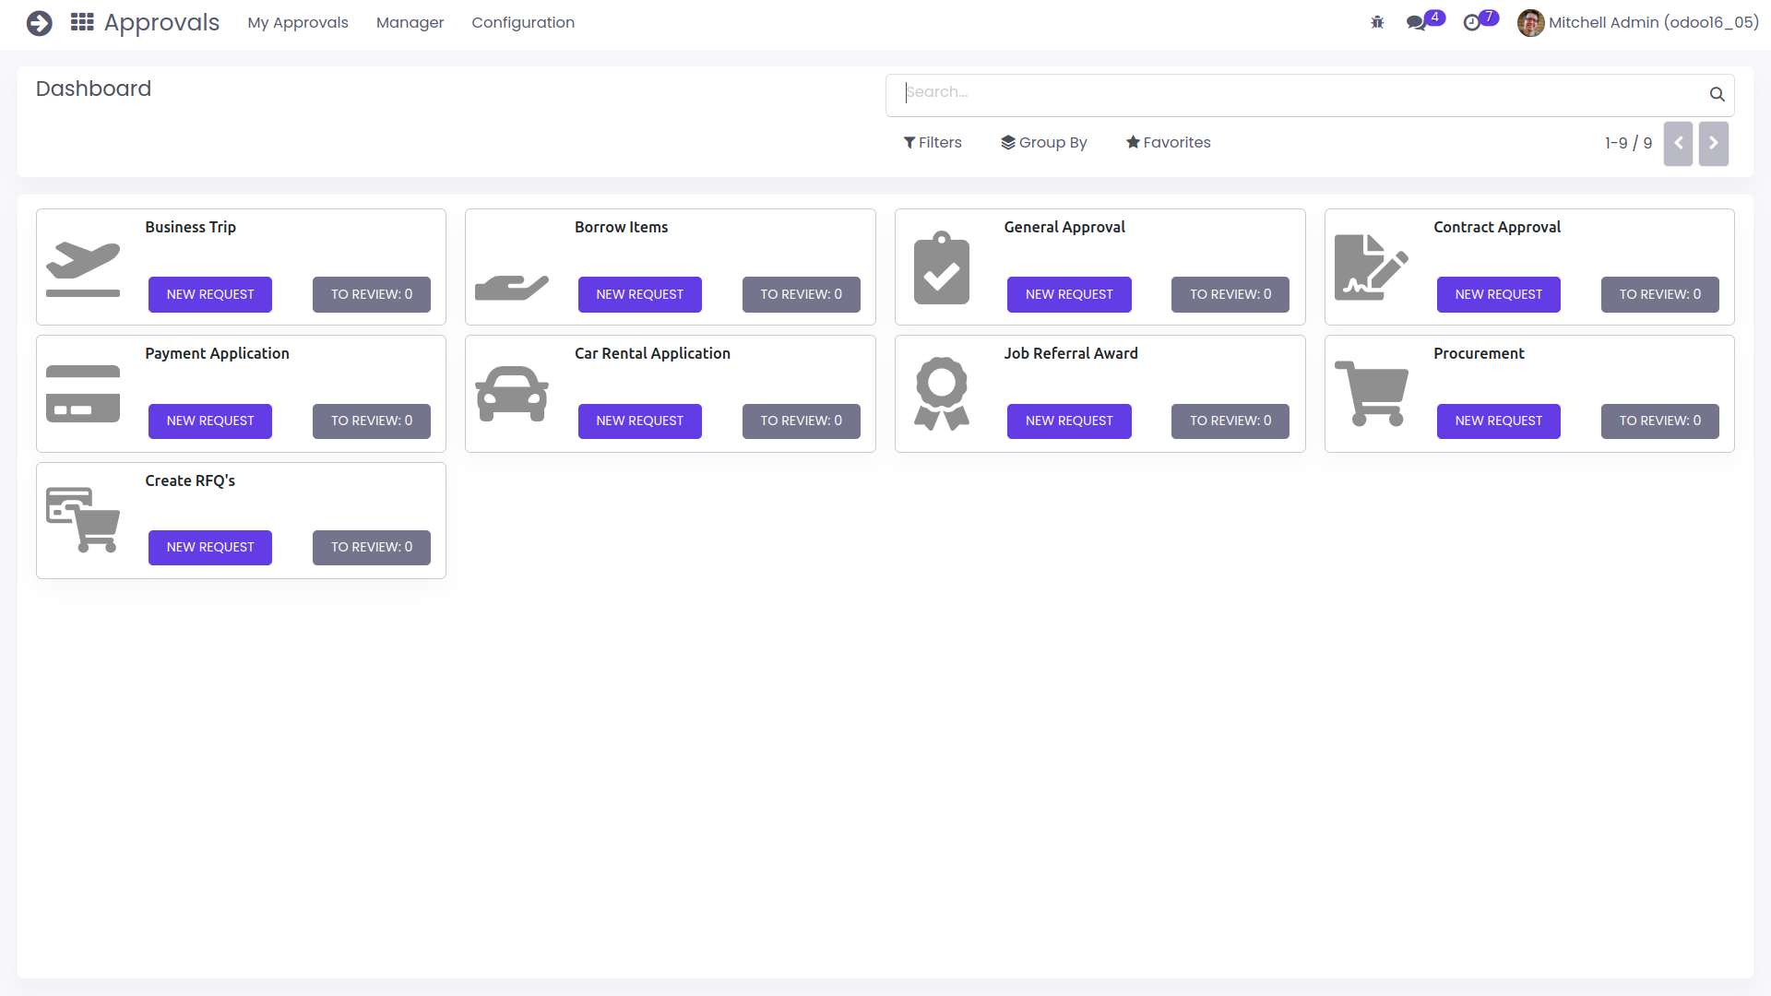Open the activities clock icon
Image resolution: width=1771 pixels, height=996 pixels.
tap(1472, 22)
